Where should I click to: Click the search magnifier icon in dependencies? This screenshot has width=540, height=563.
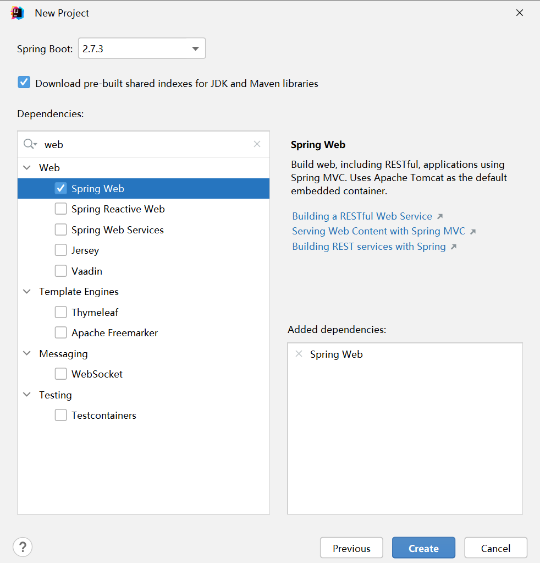click(30, 144)
